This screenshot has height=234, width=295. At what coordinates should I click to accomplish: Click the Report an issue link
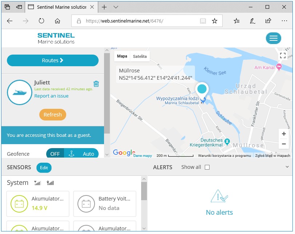click(x=51, y=96)
